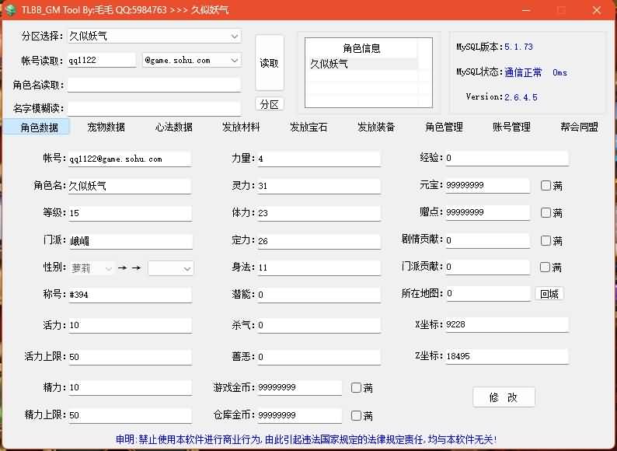Click the 经验 field

pos(507,158)
